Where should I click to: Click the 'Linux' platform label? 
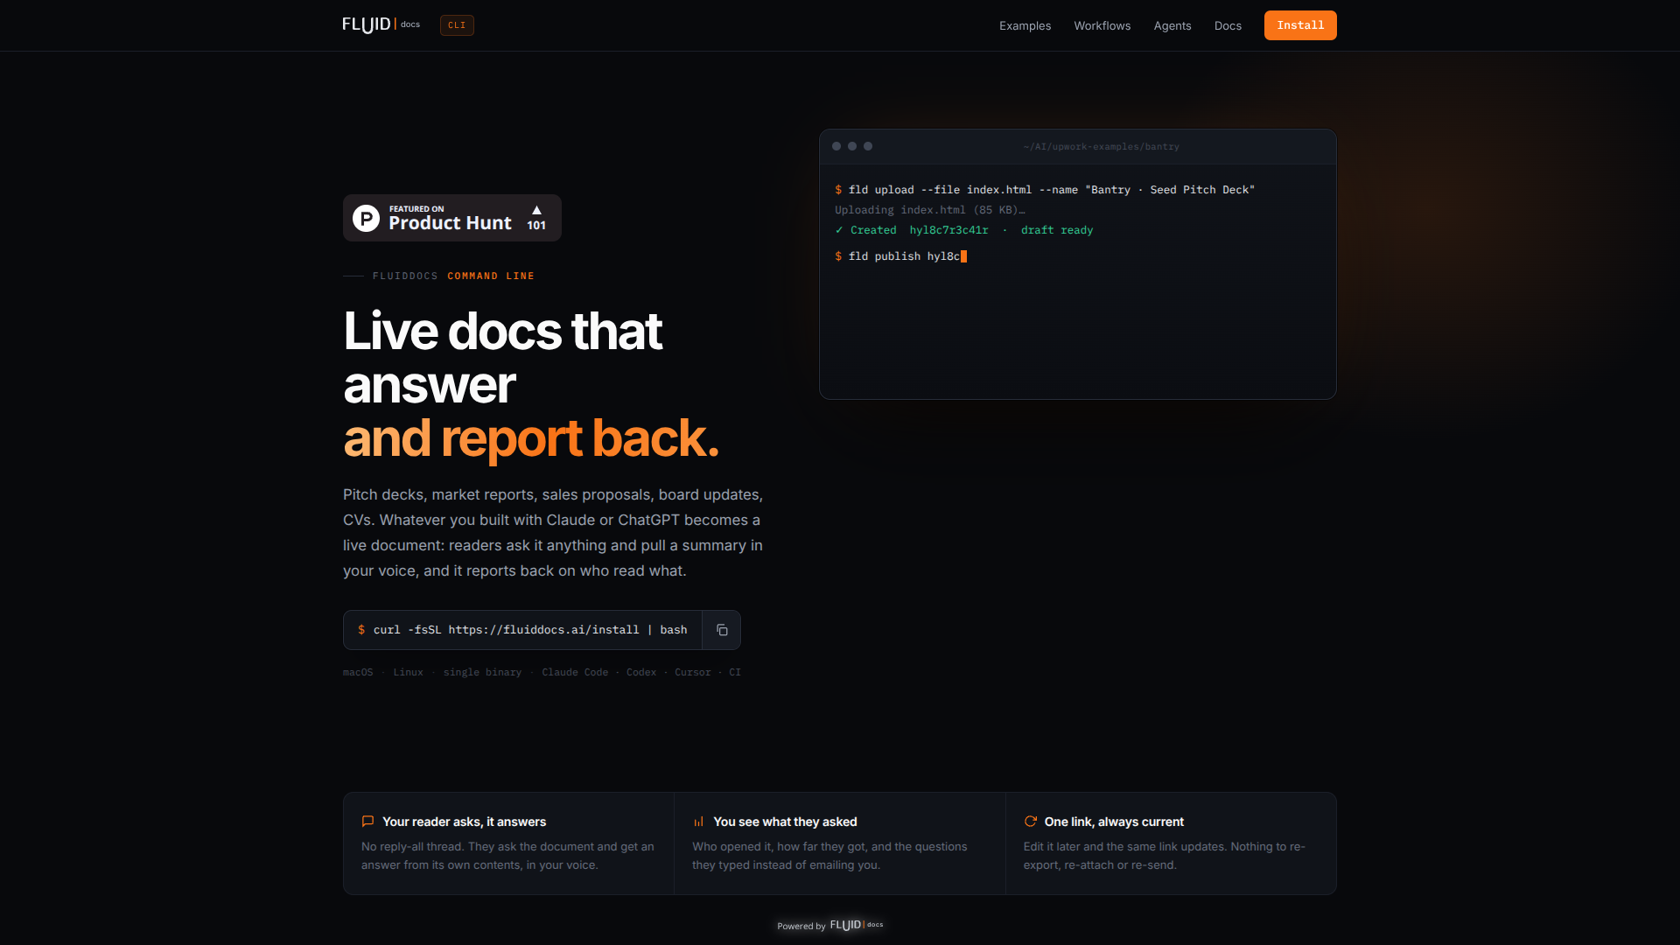(408, 672)
